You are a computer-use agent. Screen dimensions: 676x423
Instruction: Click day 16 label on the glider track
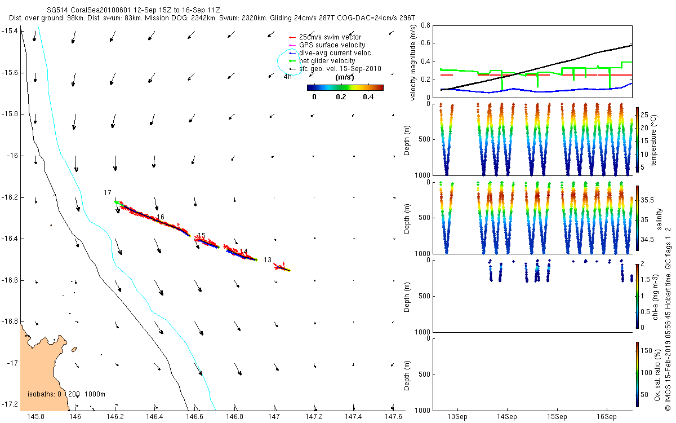[x=161, y=217]
